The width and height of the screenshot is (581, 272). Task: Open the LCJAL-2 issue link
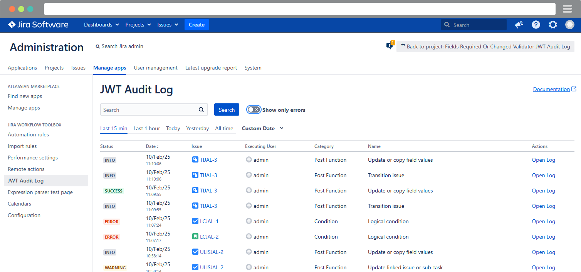point(209,237)
